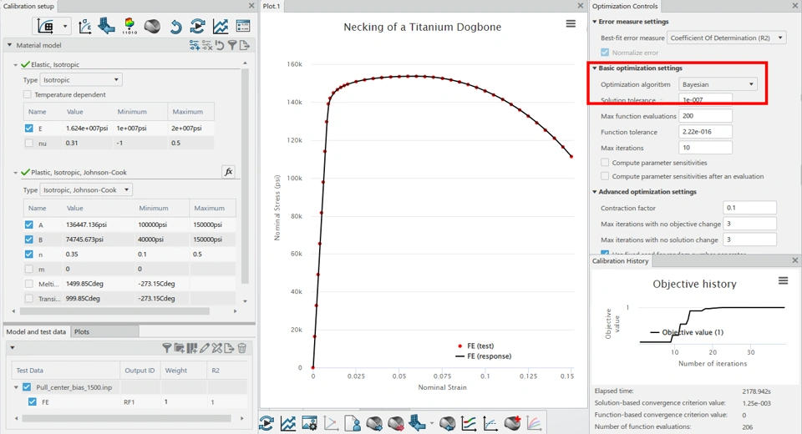802x434 pixels.
Task: Open the fx expression button for Johnson-Cook
Action: point(229,172)
